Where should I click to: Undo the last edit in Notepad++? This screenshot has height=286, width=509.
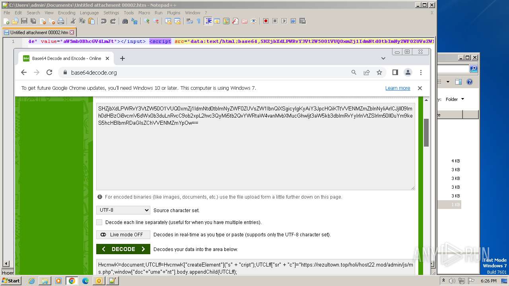point(104,21)
